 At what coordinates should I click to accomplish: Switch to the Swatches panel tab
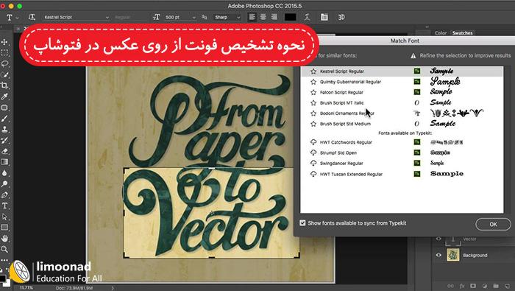[462, 33]
